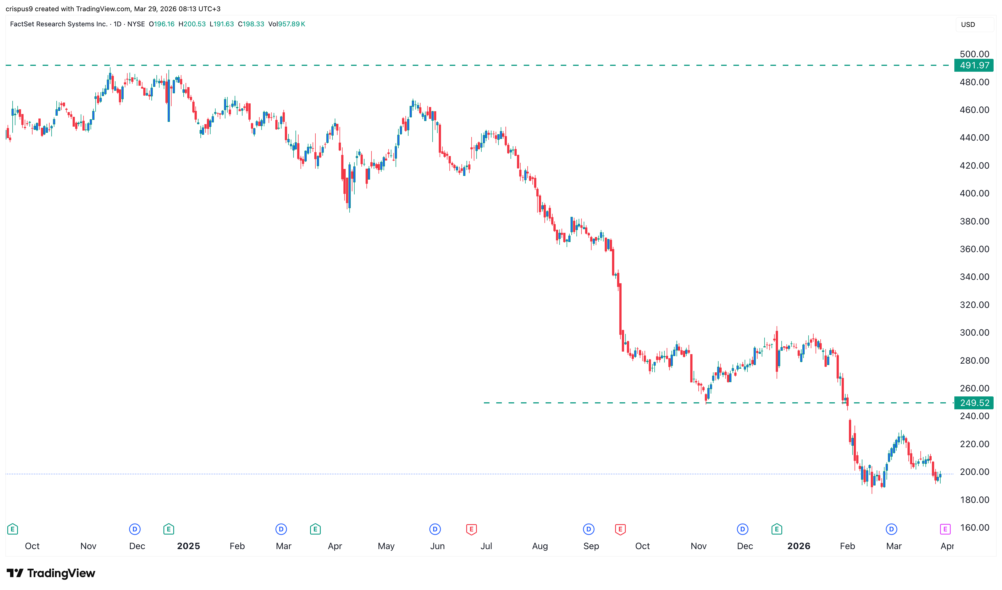Image resolution: width=1002 pixels, height=590 pixels.
Task: Click the red earnings marker near July 2025
Action: [x=471, y=529]
